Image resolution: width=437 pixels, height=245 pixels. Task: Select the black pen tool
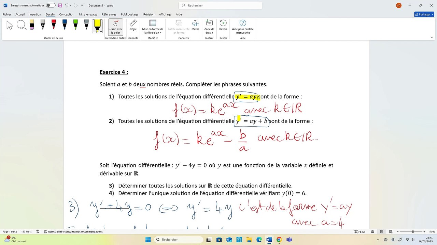click(43, 25)
